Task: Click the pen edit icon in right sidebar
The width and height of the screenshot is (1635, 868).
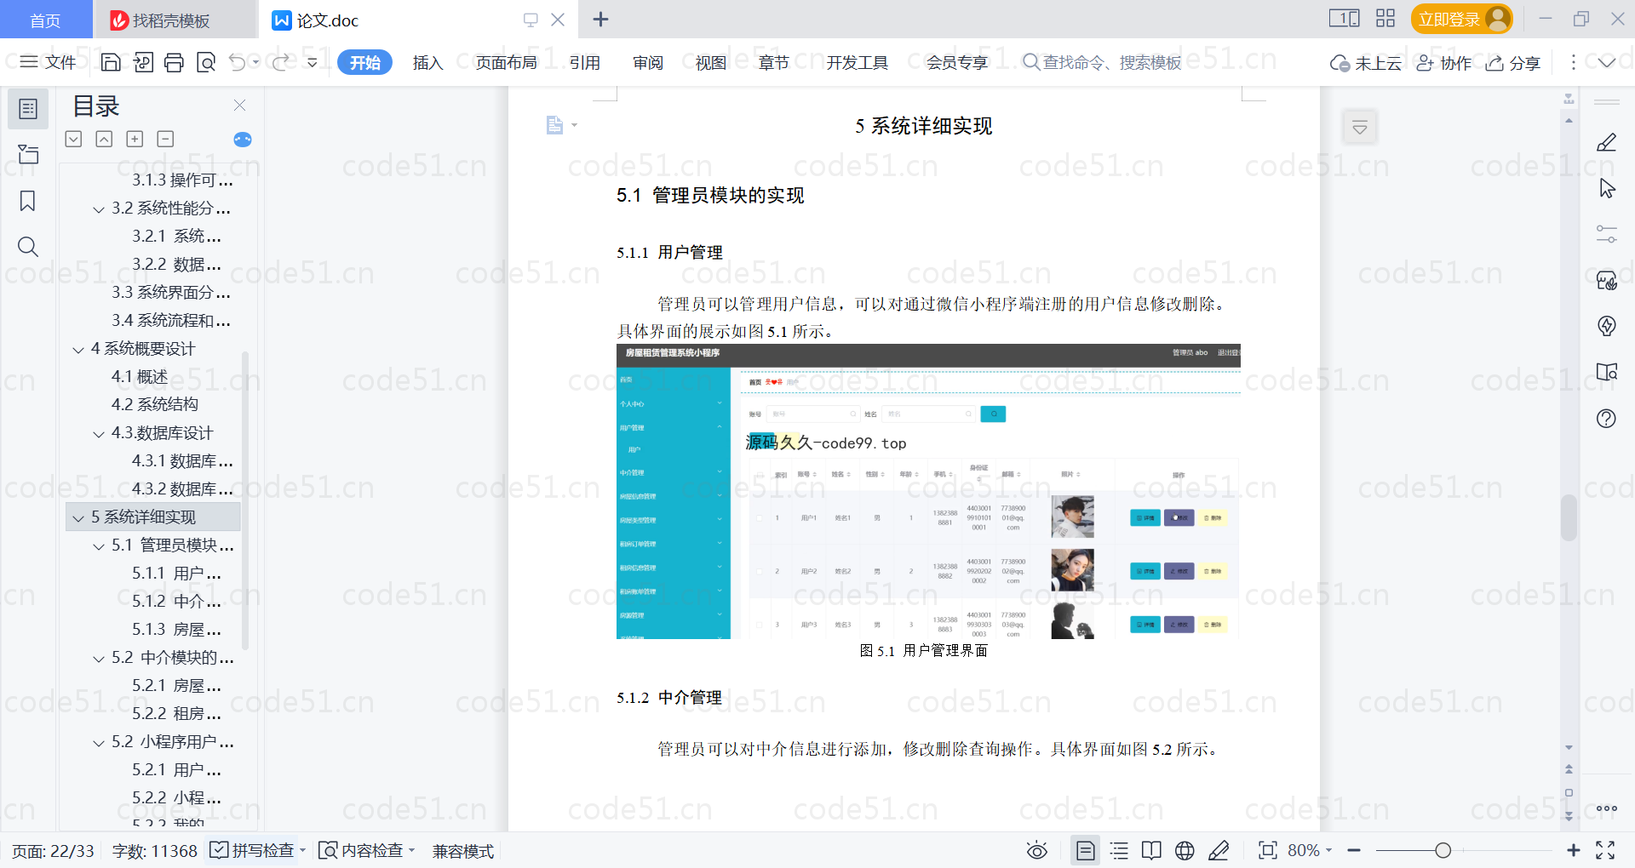Action: tap(1607, 142)
